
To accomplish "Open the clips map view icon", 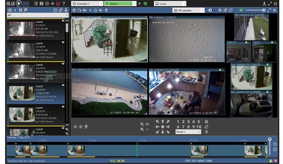I will 10,10.
